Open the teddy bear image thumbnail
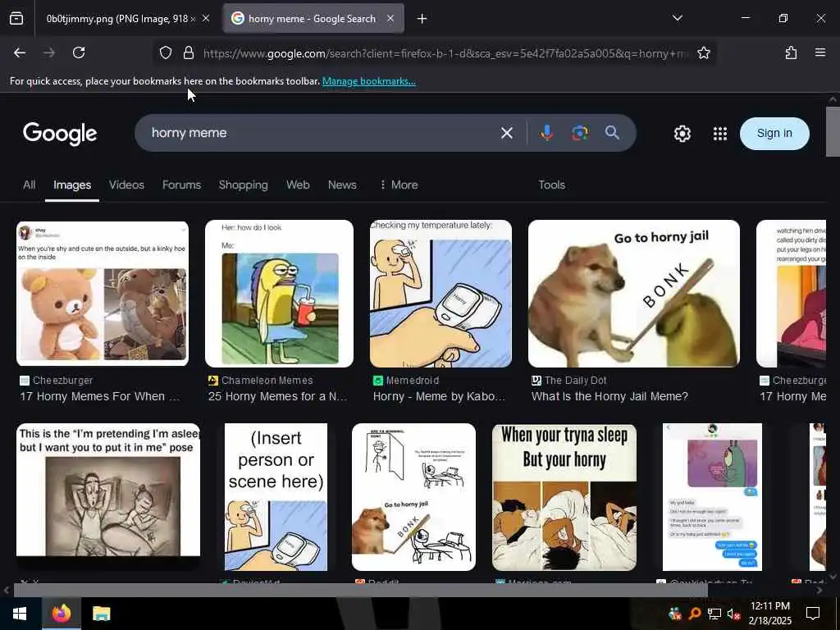The width and height of the screenshot is (840, 630). point(103,294)
